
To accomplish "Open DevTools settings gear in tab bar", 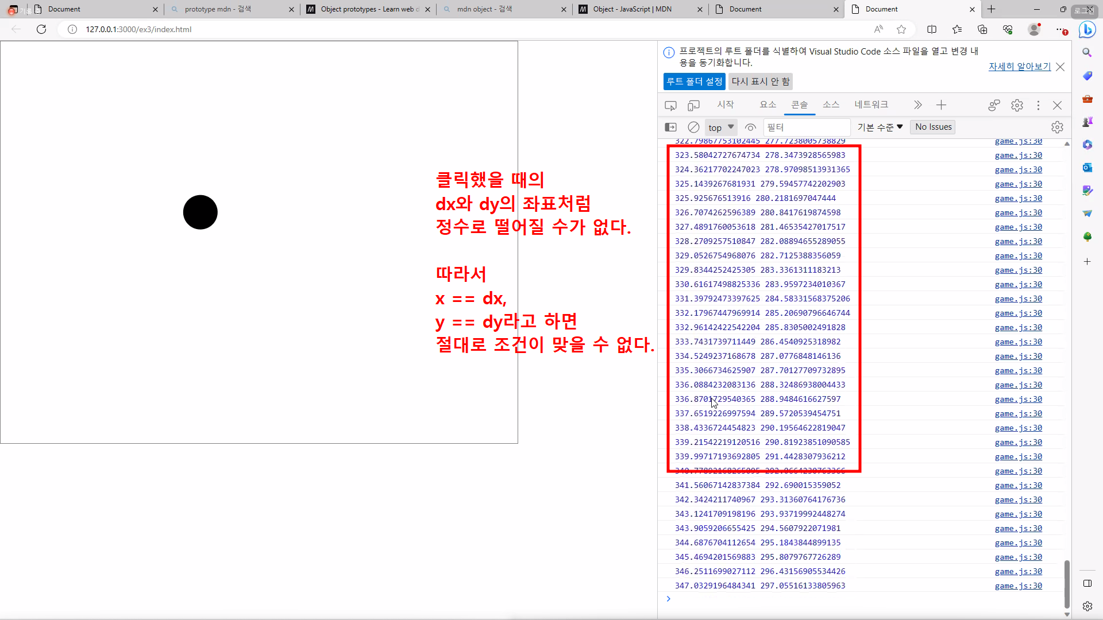I will 1017,105.
